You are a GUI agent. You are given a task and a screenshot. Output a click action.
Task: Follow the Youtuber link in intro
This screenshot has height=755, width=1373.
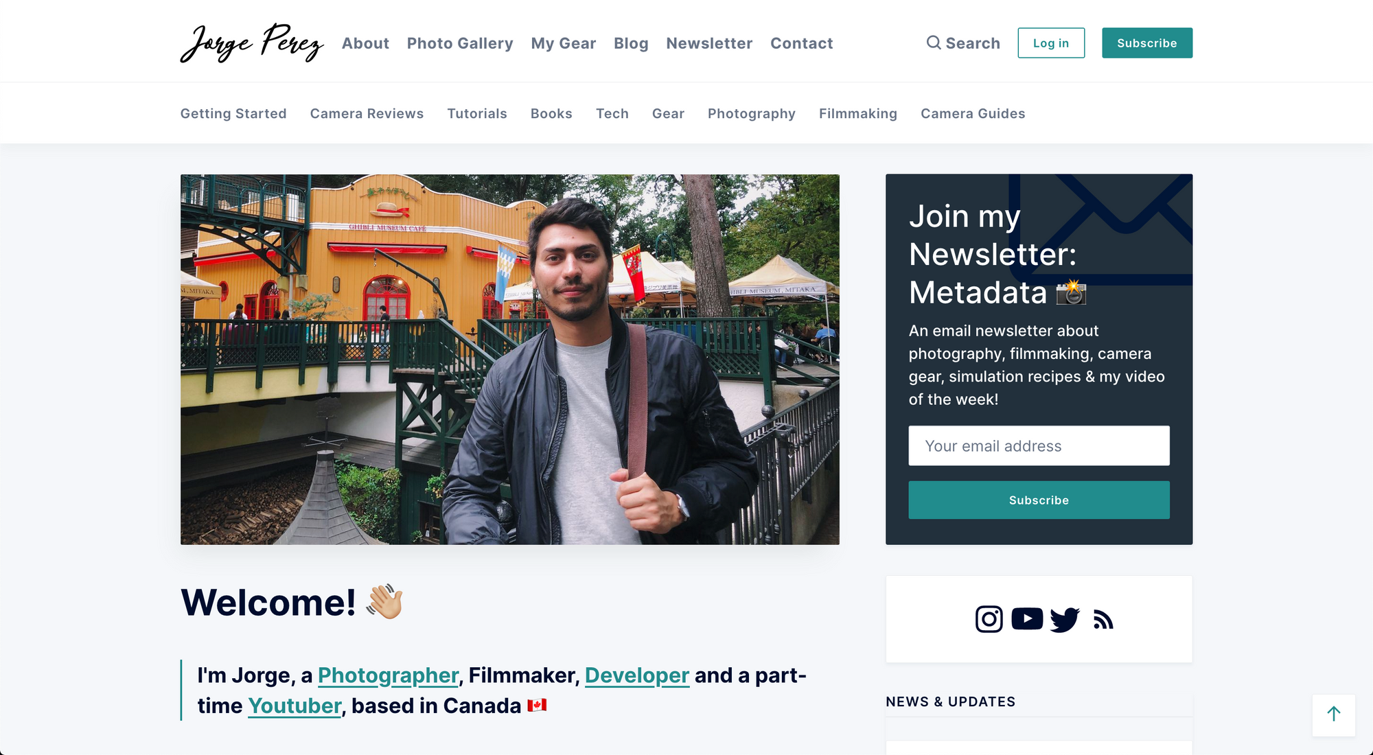(295, 706)
